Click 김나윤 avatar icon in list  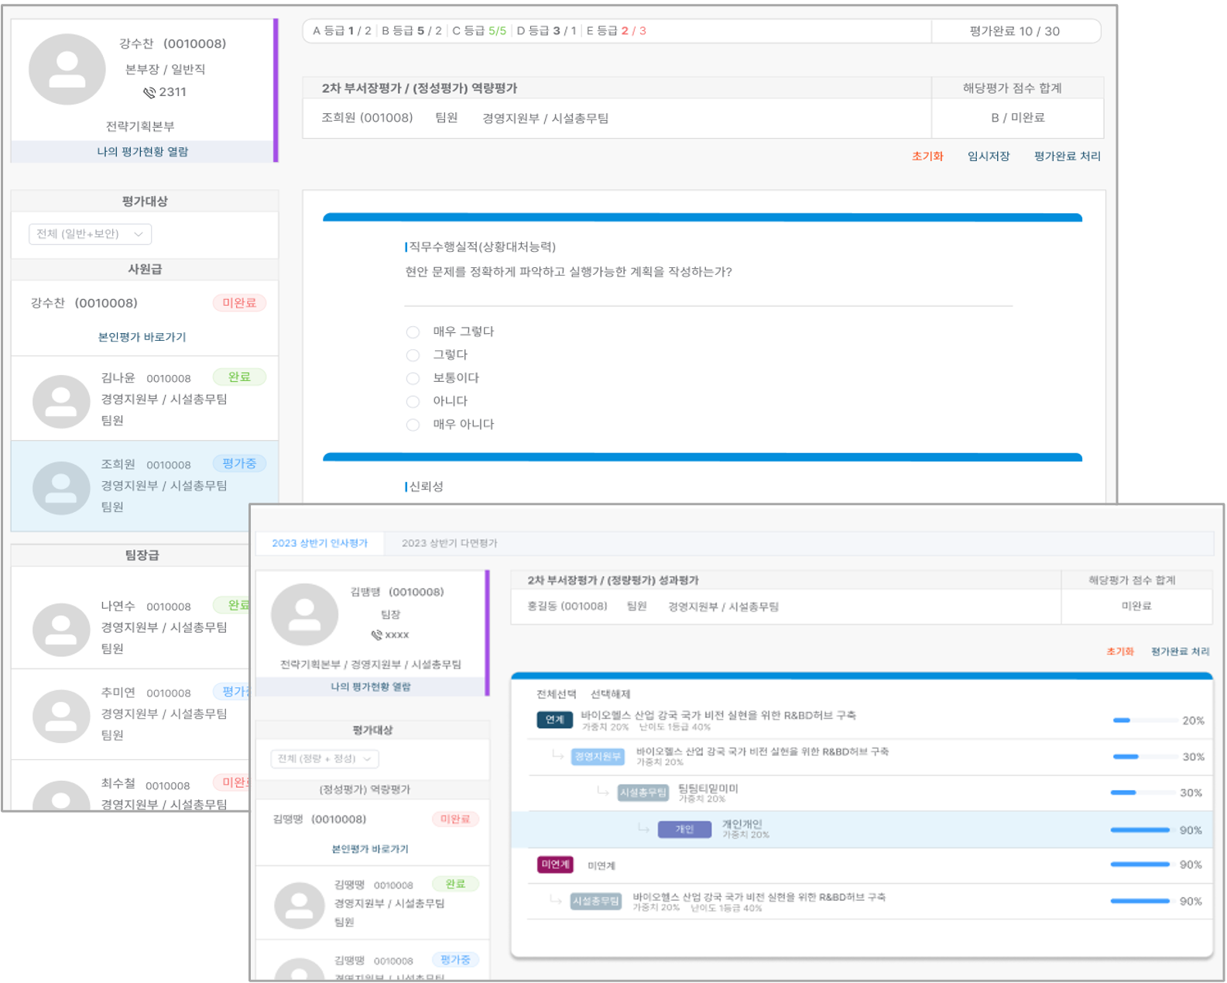pyautogui.click(x=61, y=401)
